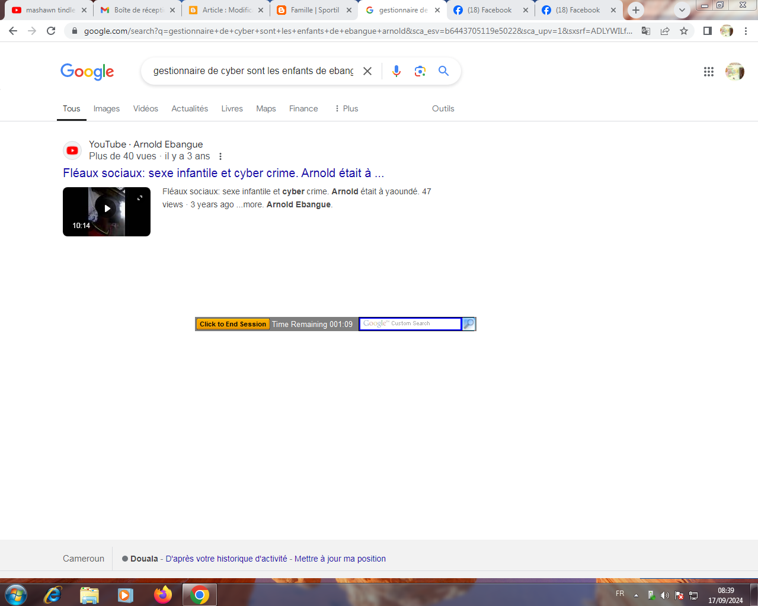Clear the search query with X icon

(367, 71)
